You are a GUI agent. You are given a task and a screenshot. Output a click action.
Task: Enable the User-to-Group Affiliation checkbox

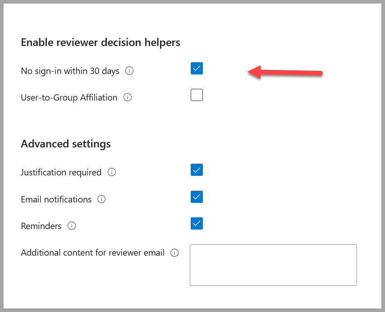(x=197, y=95)
